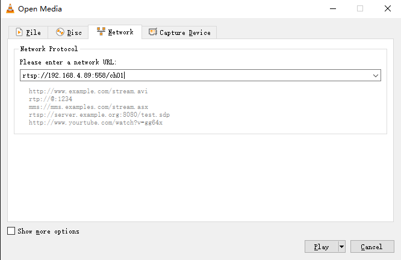Click the VLC cone icon in title bar
Viewport: 401px width, 260px height.
coord(10,8)
